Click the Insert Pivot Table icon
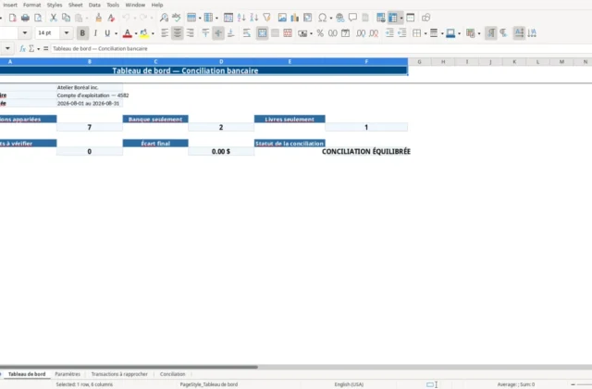This screenshot has height=389, width=592. (308, 18)
